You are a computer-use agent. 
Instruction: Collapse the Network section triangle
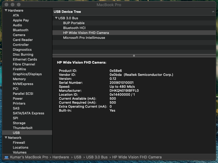pyautogui.click(x=6, y=138)
